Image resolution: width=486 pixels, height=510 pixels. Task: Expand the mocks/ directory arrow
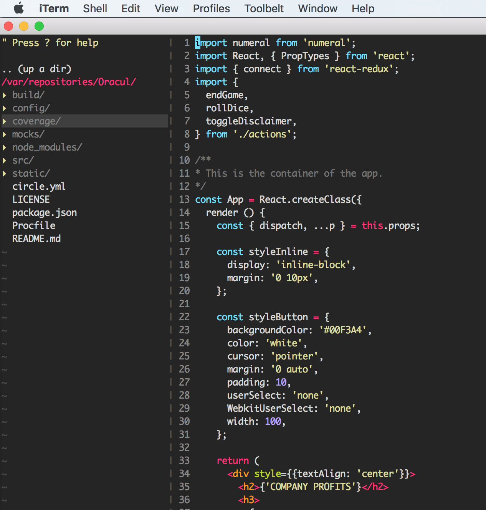[5, 134]
